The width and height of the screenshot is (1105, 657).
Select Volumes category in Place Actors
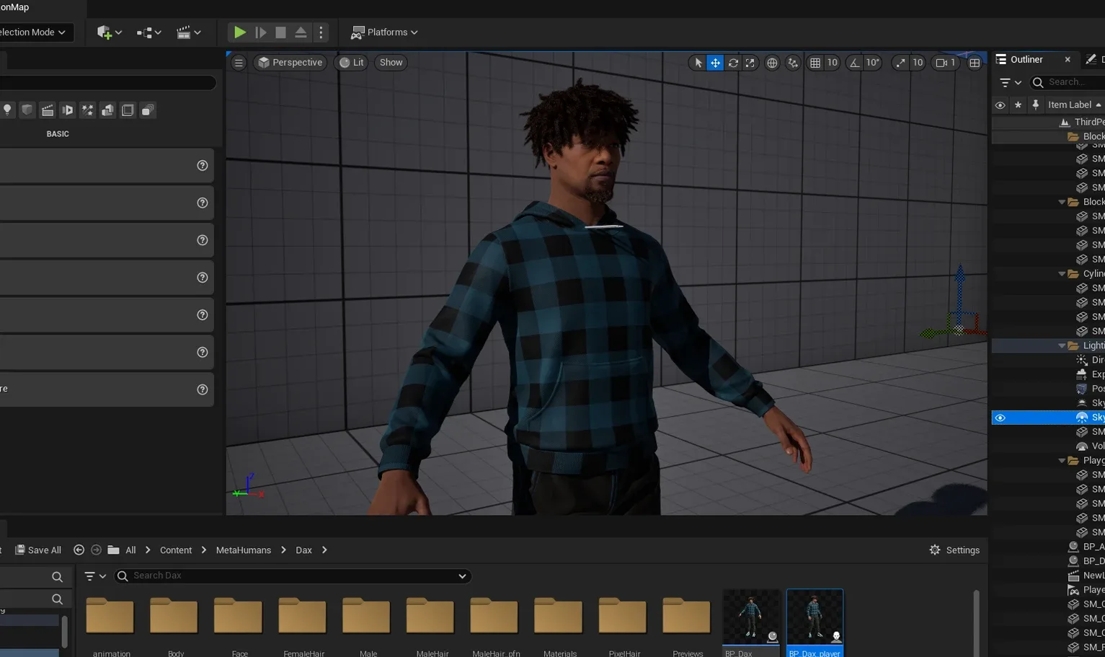(128, 110)
